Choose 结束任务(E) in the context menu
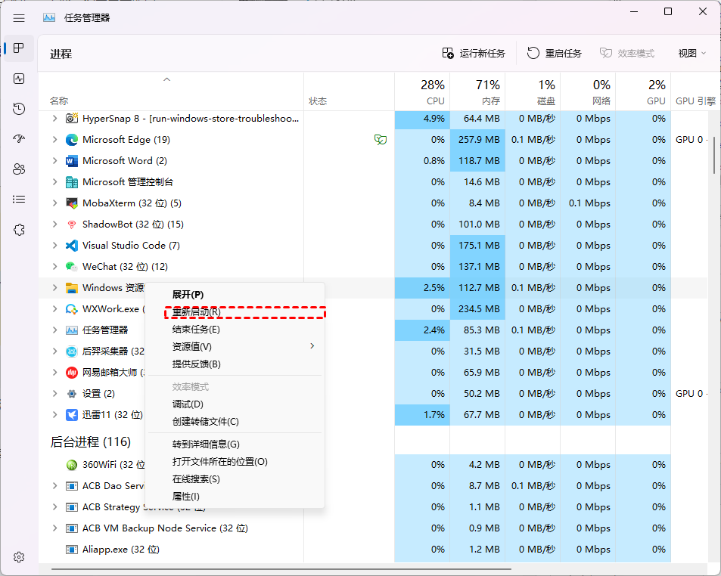Screen dimensions: 721x576 point(196,330)
